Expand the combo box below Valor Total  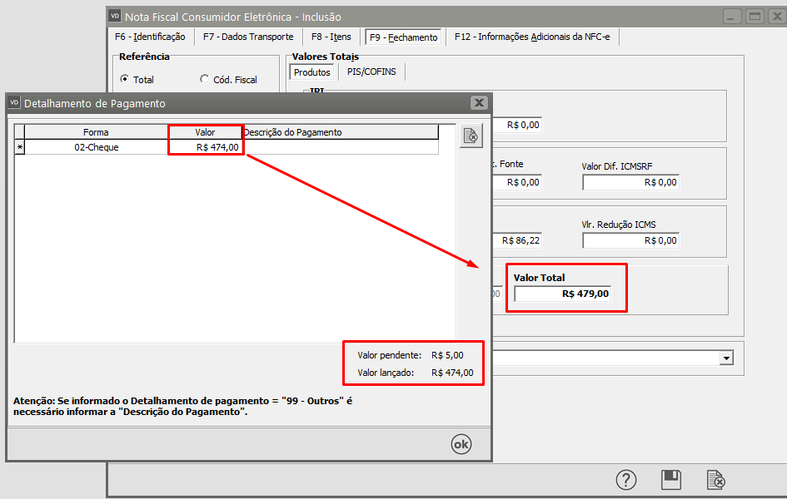point(727,358)
